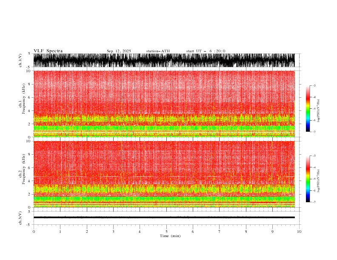This screenshot has width=337, height=260.
Task: Click the time axis tick label "5"
Action: pyautogui.click(x=166, y=232)
